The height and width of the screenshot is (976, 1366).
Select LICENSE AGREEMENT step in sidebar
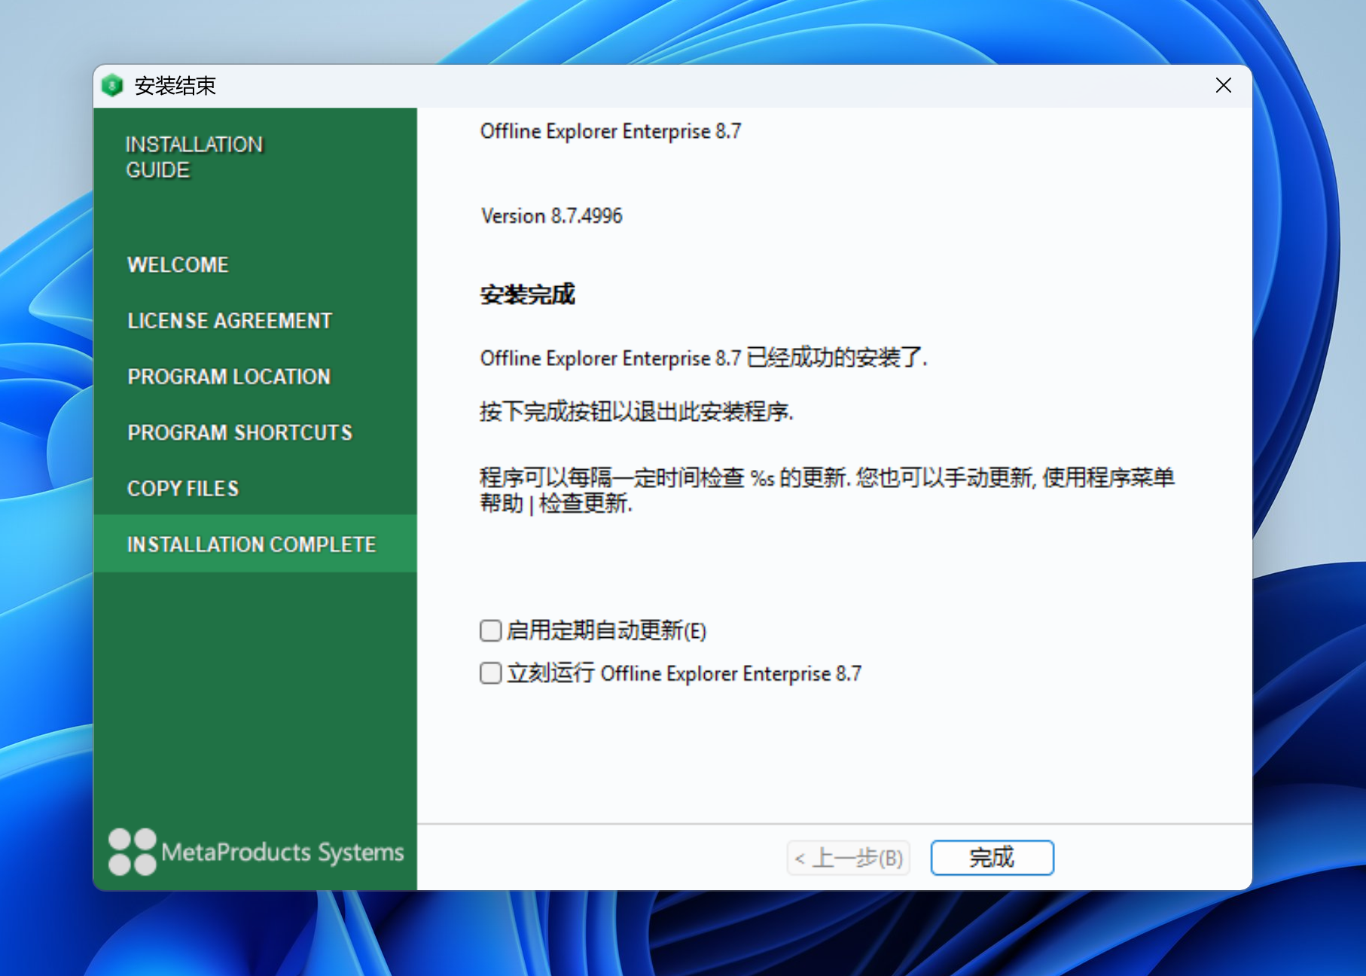click(230, 321)
